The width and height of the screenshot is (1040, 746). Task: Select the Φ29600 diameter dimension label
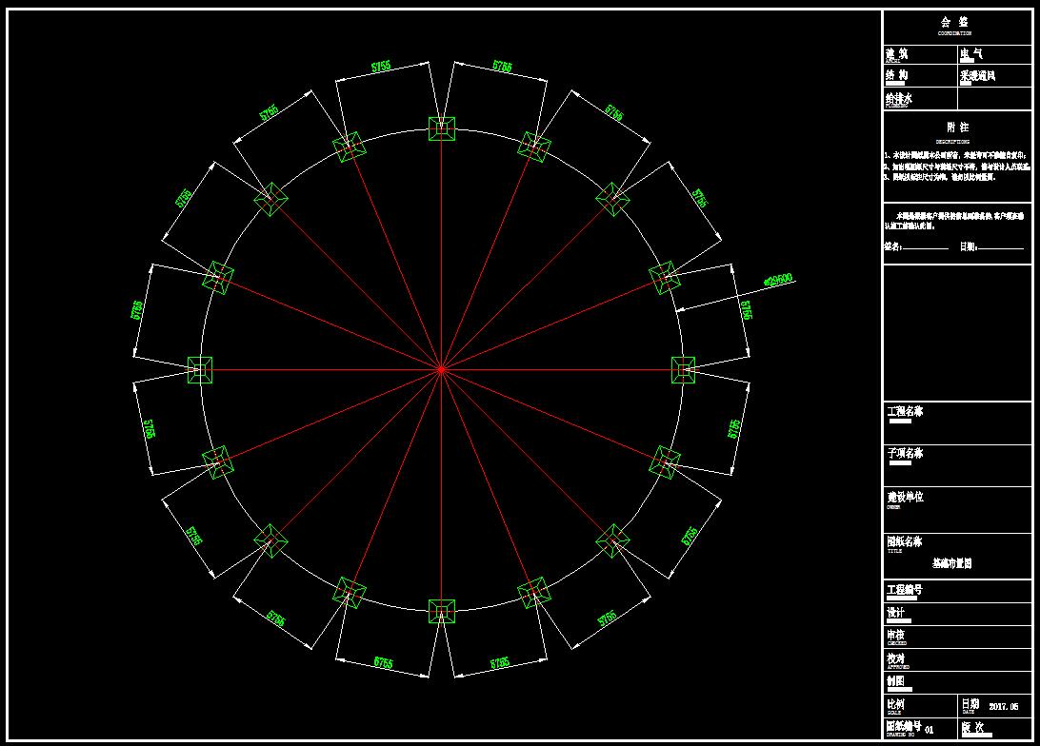[x=777, y=281]
